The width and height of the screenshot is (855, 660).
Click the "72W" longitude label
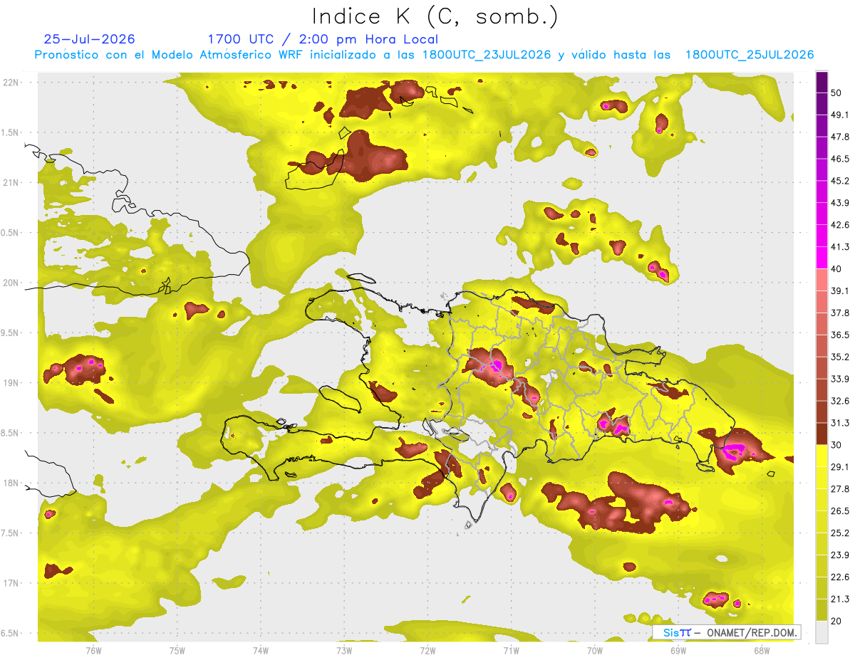click(427, 650)
